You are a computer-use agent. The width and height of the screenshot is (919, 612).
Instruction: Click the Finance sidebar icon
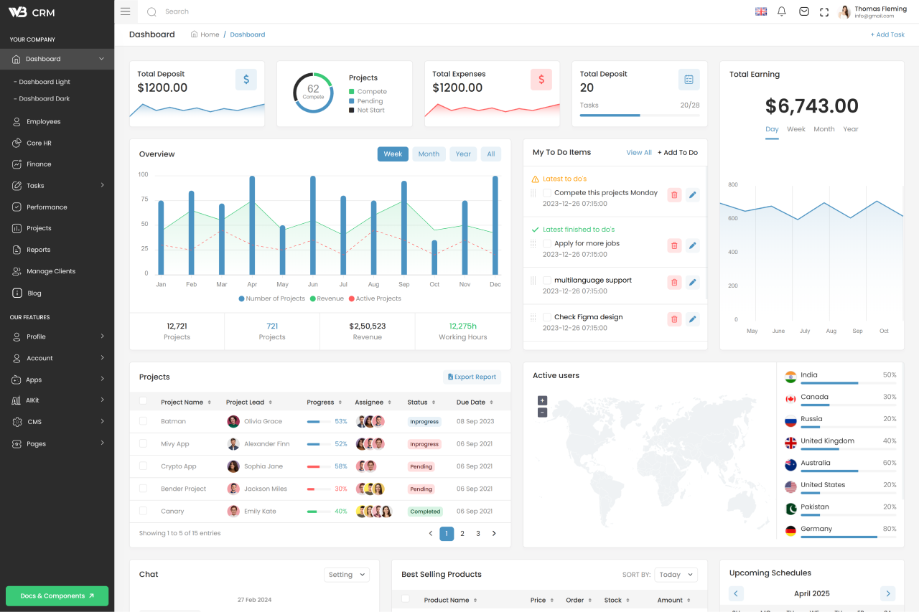(17, 164)
